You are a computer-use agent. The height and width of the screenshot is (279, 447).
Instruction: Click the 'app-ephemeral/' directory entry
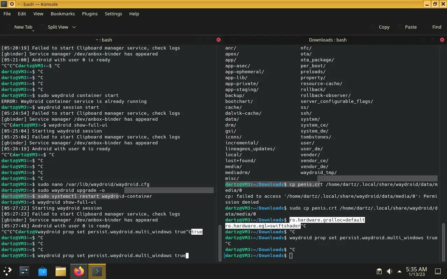coord(245,72)
